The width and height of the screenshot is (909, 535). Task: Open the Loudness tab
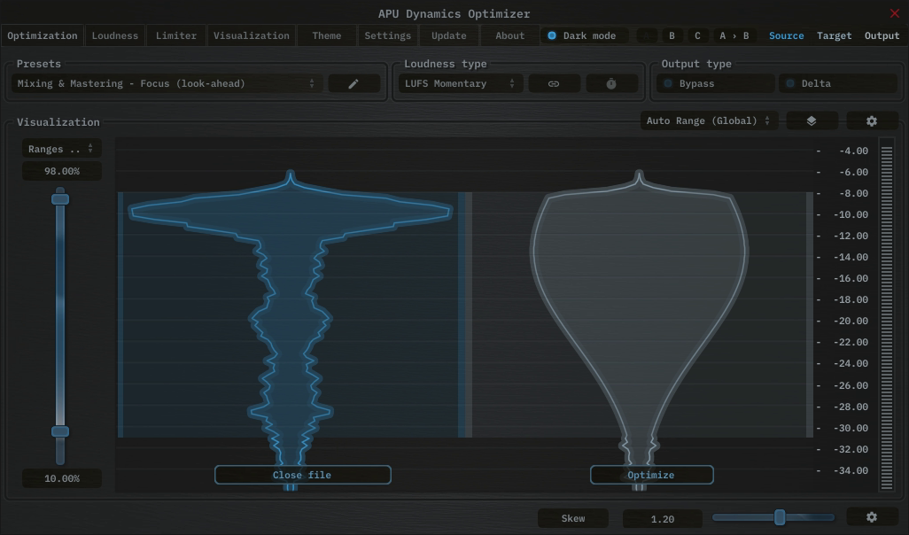[115, 35]
